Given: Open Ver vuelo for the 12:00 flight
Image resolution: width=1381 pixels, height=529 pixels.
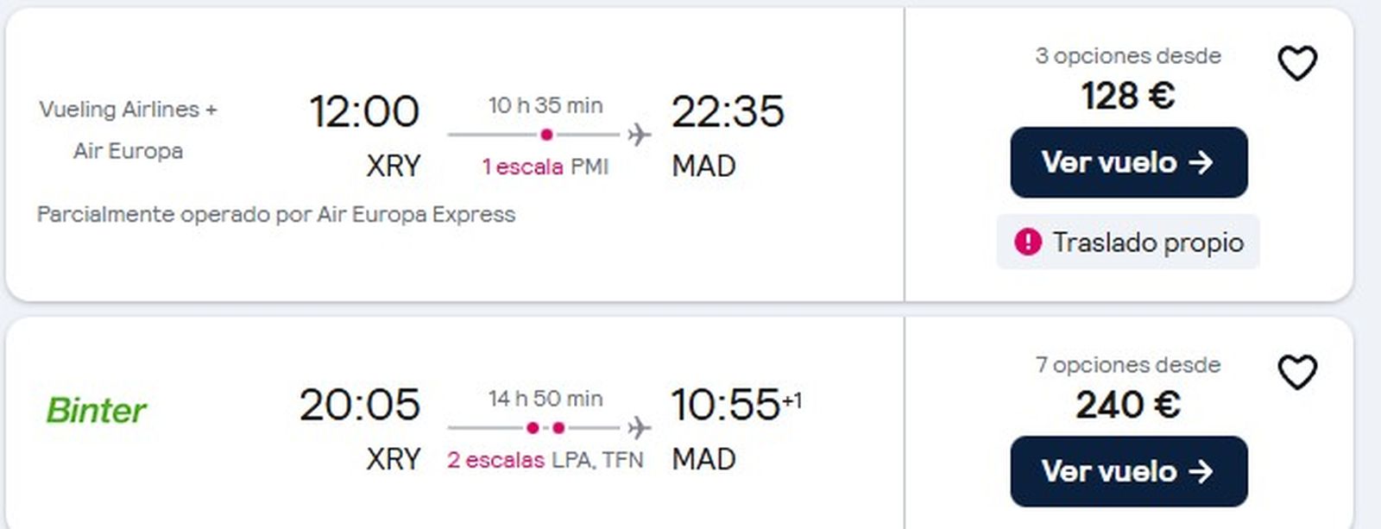Looking at the screenshot, I should (1127, 163).
